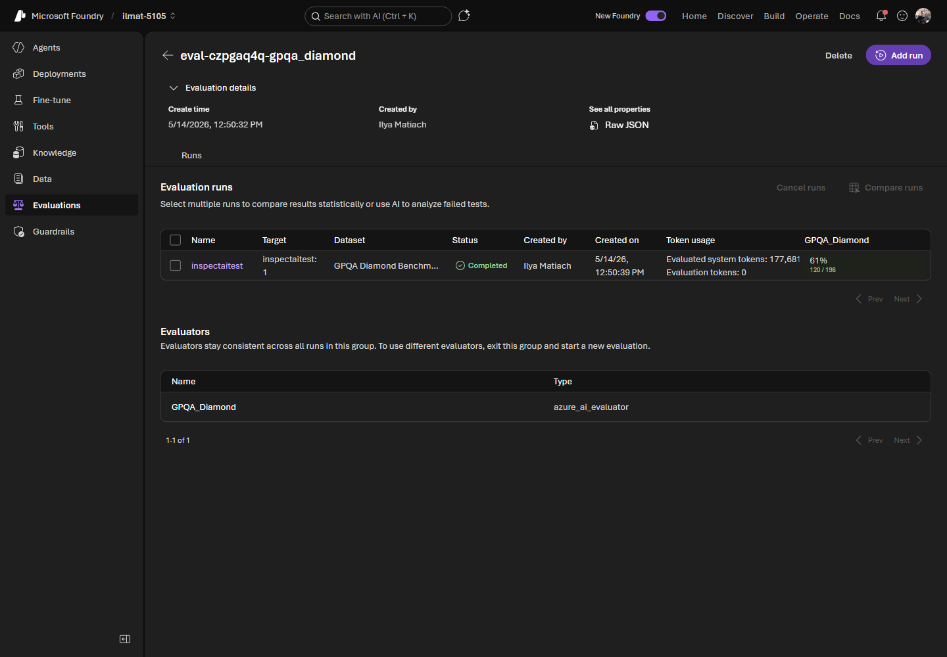This screenshot has height=657, width=947.
Task: Open the ilmat-5105 project switcher
Action: coord(149,16)
